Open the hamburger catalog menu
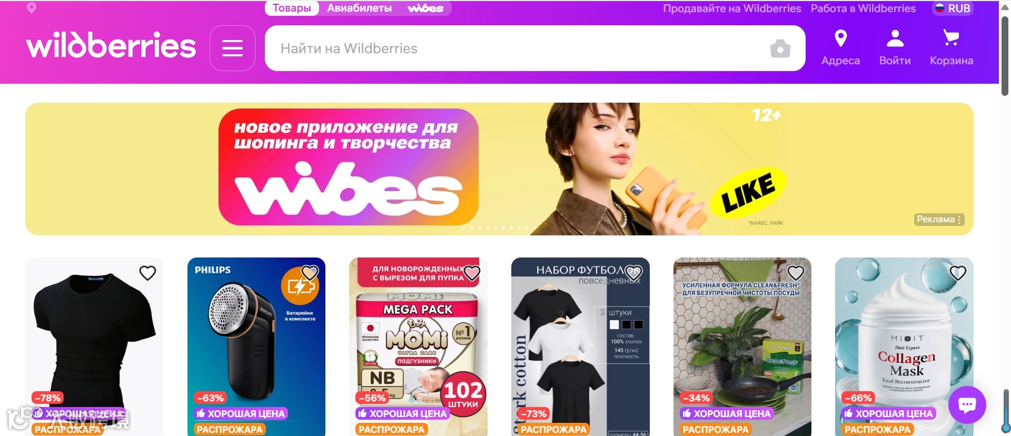 232,48
